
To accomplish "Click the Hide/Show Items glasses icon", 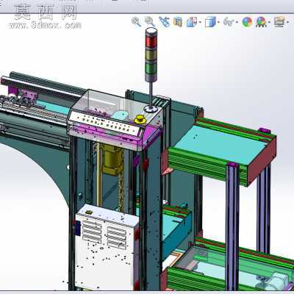I will click(x=229, y=22).
